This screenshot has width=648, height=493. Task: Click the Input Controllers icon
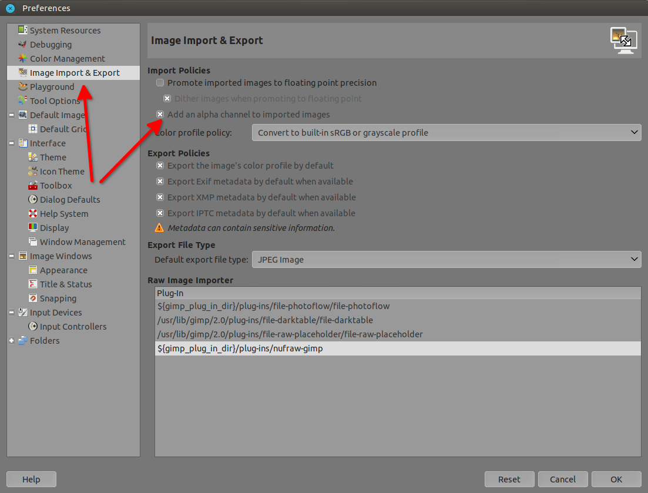pyautogui.click(x=33, y=326)
